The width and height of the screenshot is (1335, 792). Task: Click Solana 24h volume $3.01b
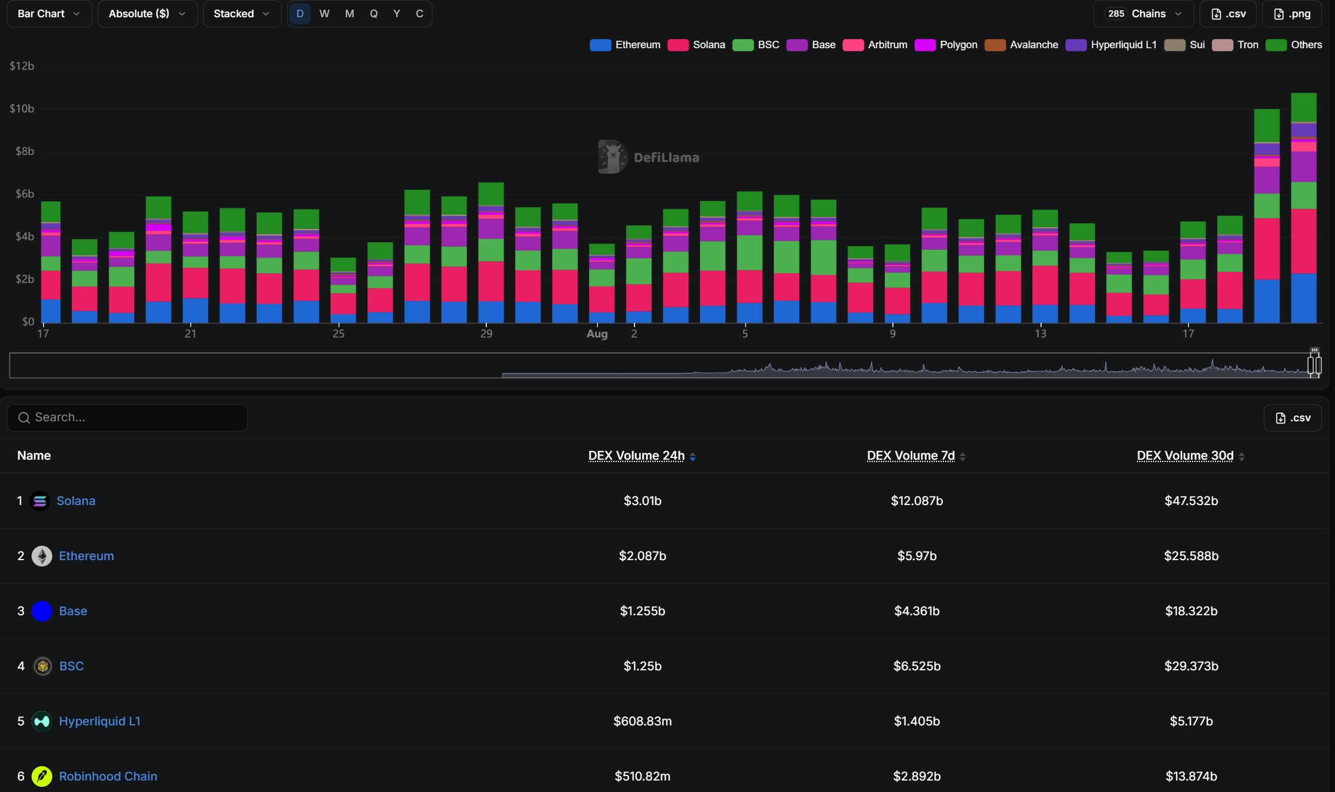[643, 501]
